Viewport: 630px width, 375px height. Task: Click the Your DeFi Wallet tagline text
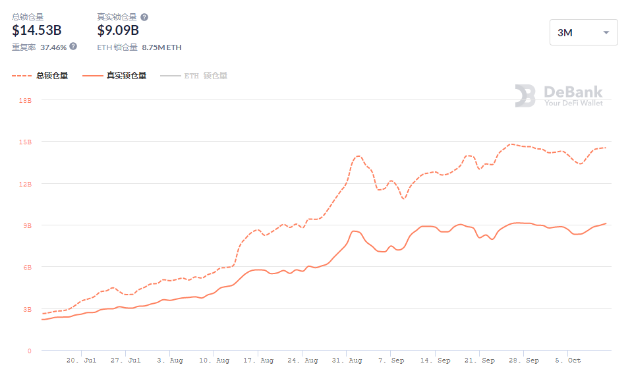click(573, 103)
